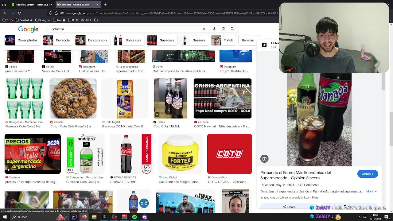Open Coca-Cola Sabor Original 1,75 litros image

point(131,154)
